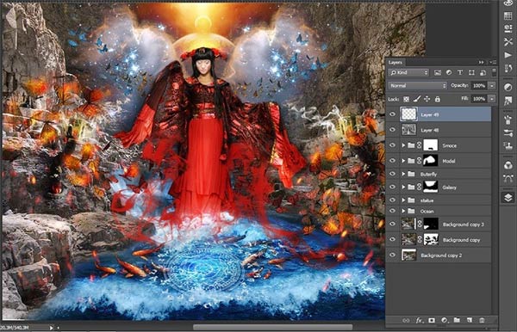Click the horizontal scrollbar below canvas
517x332 pixels.
coord(272,327)
